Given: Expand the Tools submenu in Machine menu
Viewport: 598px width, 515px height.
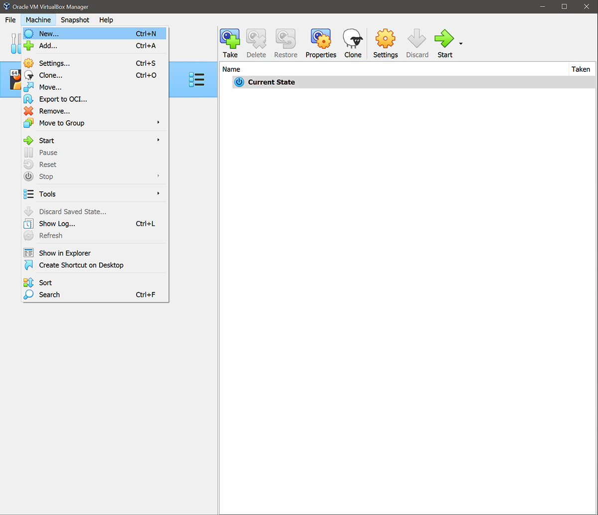Looking at the screenshot, I should tap(158, 194).
